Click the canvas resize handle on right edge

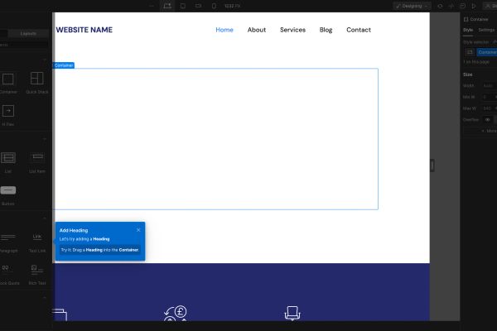(432, 165)
